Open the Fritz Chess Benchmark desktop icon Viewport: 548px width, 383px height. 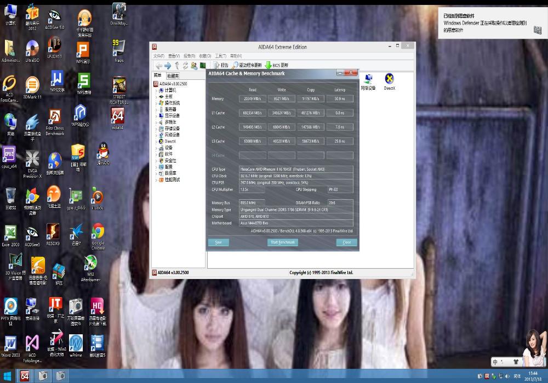point(55,122)
